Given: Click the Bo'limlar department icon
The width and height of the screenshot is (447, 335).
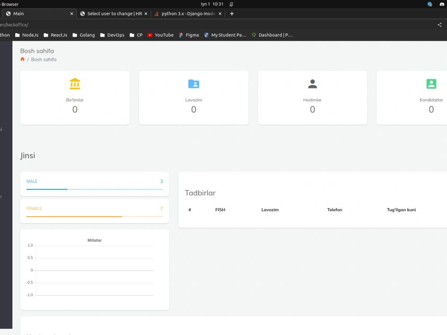Looking at the screenshot, I should 75,84.
